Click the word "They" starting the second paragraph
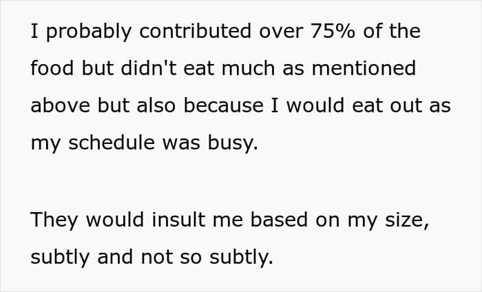 click(x=54, y=220)
